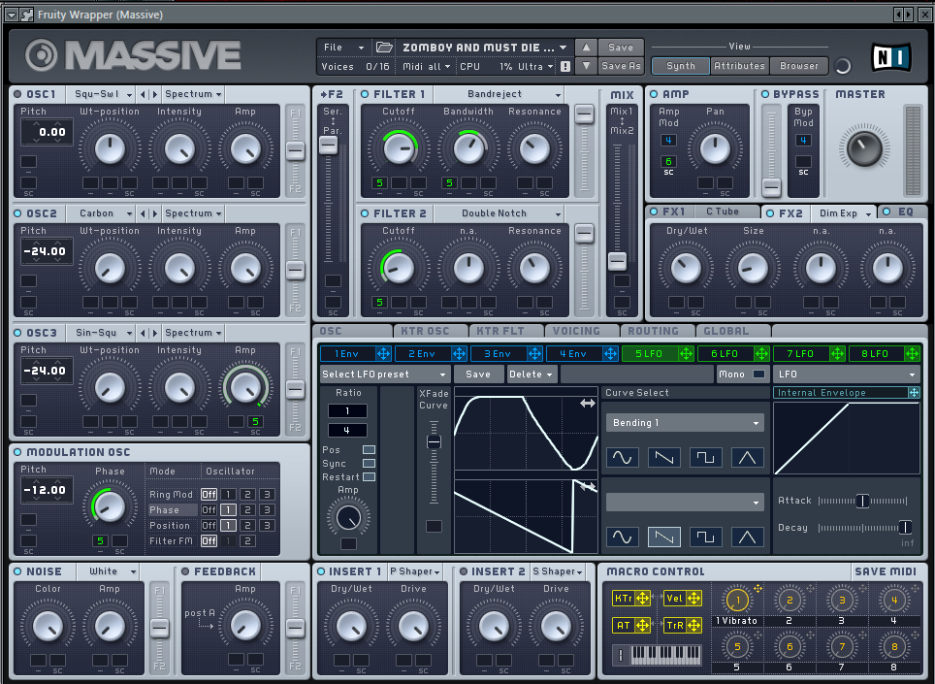
Task: Open Insert 1 P Shaper dropdown
Action: coord(415,571)
